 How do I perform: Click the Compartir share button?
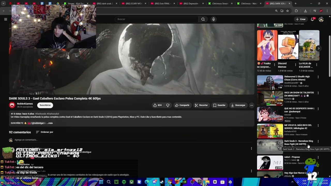point(182,105)
